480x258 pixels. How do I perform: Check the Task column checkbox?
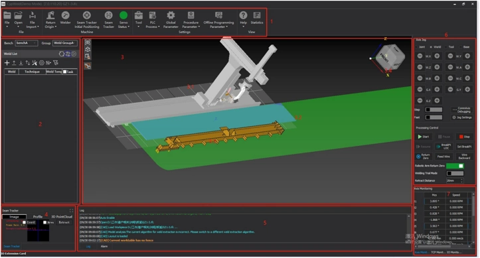click(x=64, y=72)
